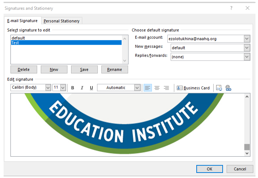This screenshot has width=258, height=178.
Task: Click signature list scroll down arrow
Action: tap(125, 61)
